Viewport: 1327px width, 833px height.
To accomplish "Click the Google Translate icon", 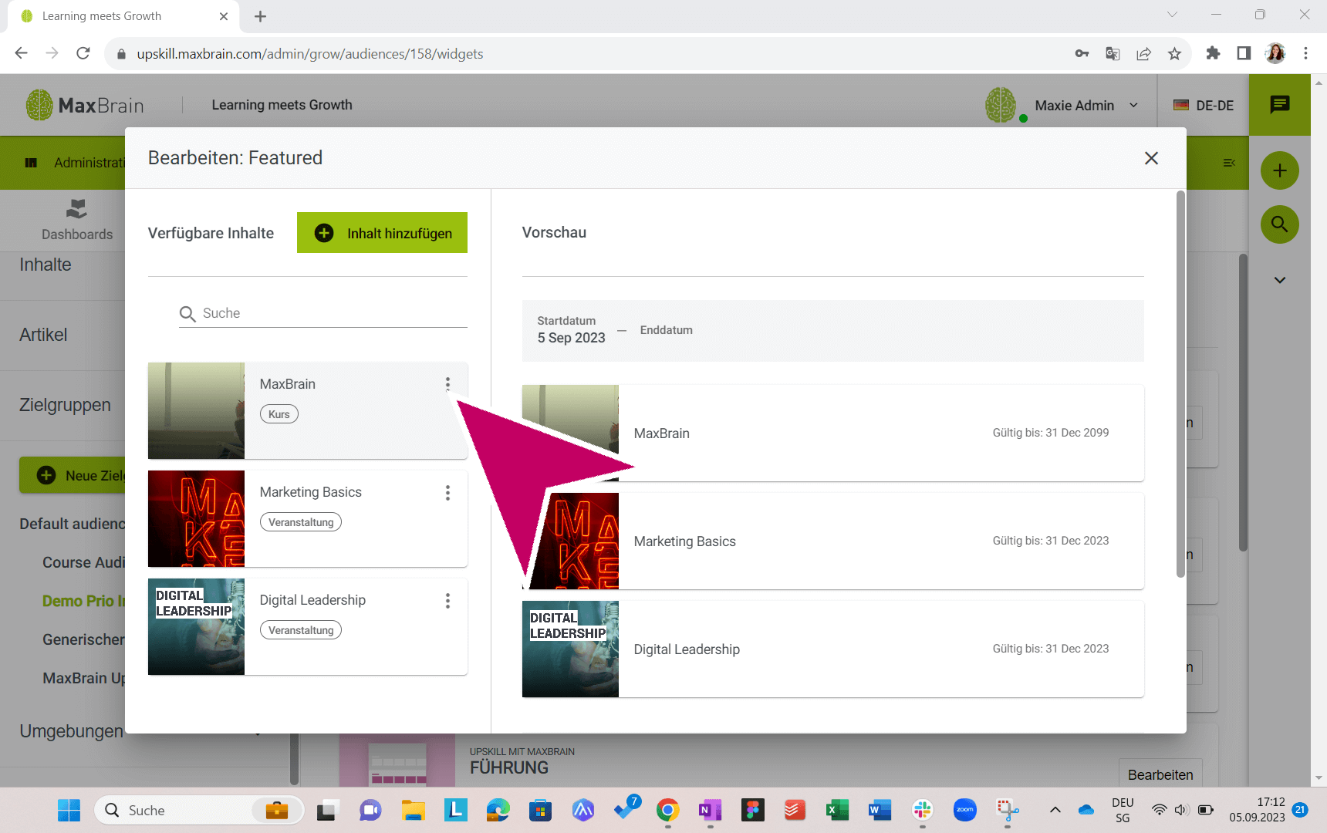I will click(1113, 53).
